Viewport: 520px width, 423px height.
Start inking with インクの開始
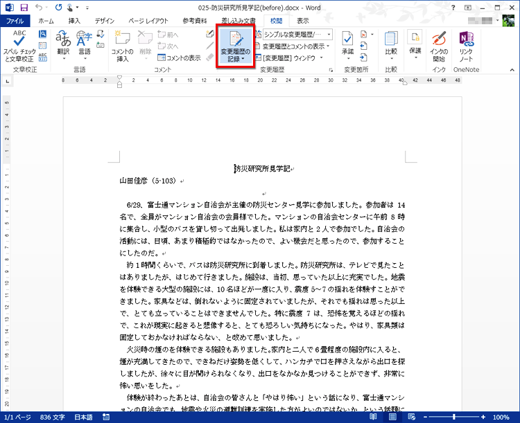pos(439,46)
